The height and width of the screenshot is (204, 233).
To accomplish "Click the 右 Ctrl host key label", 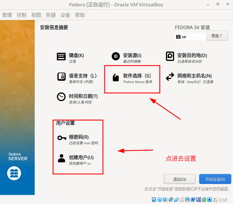I will (x=220, y=200).
